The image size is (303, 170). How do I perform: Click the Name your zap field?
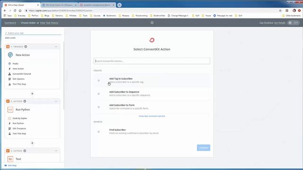[x=33, y=33]
